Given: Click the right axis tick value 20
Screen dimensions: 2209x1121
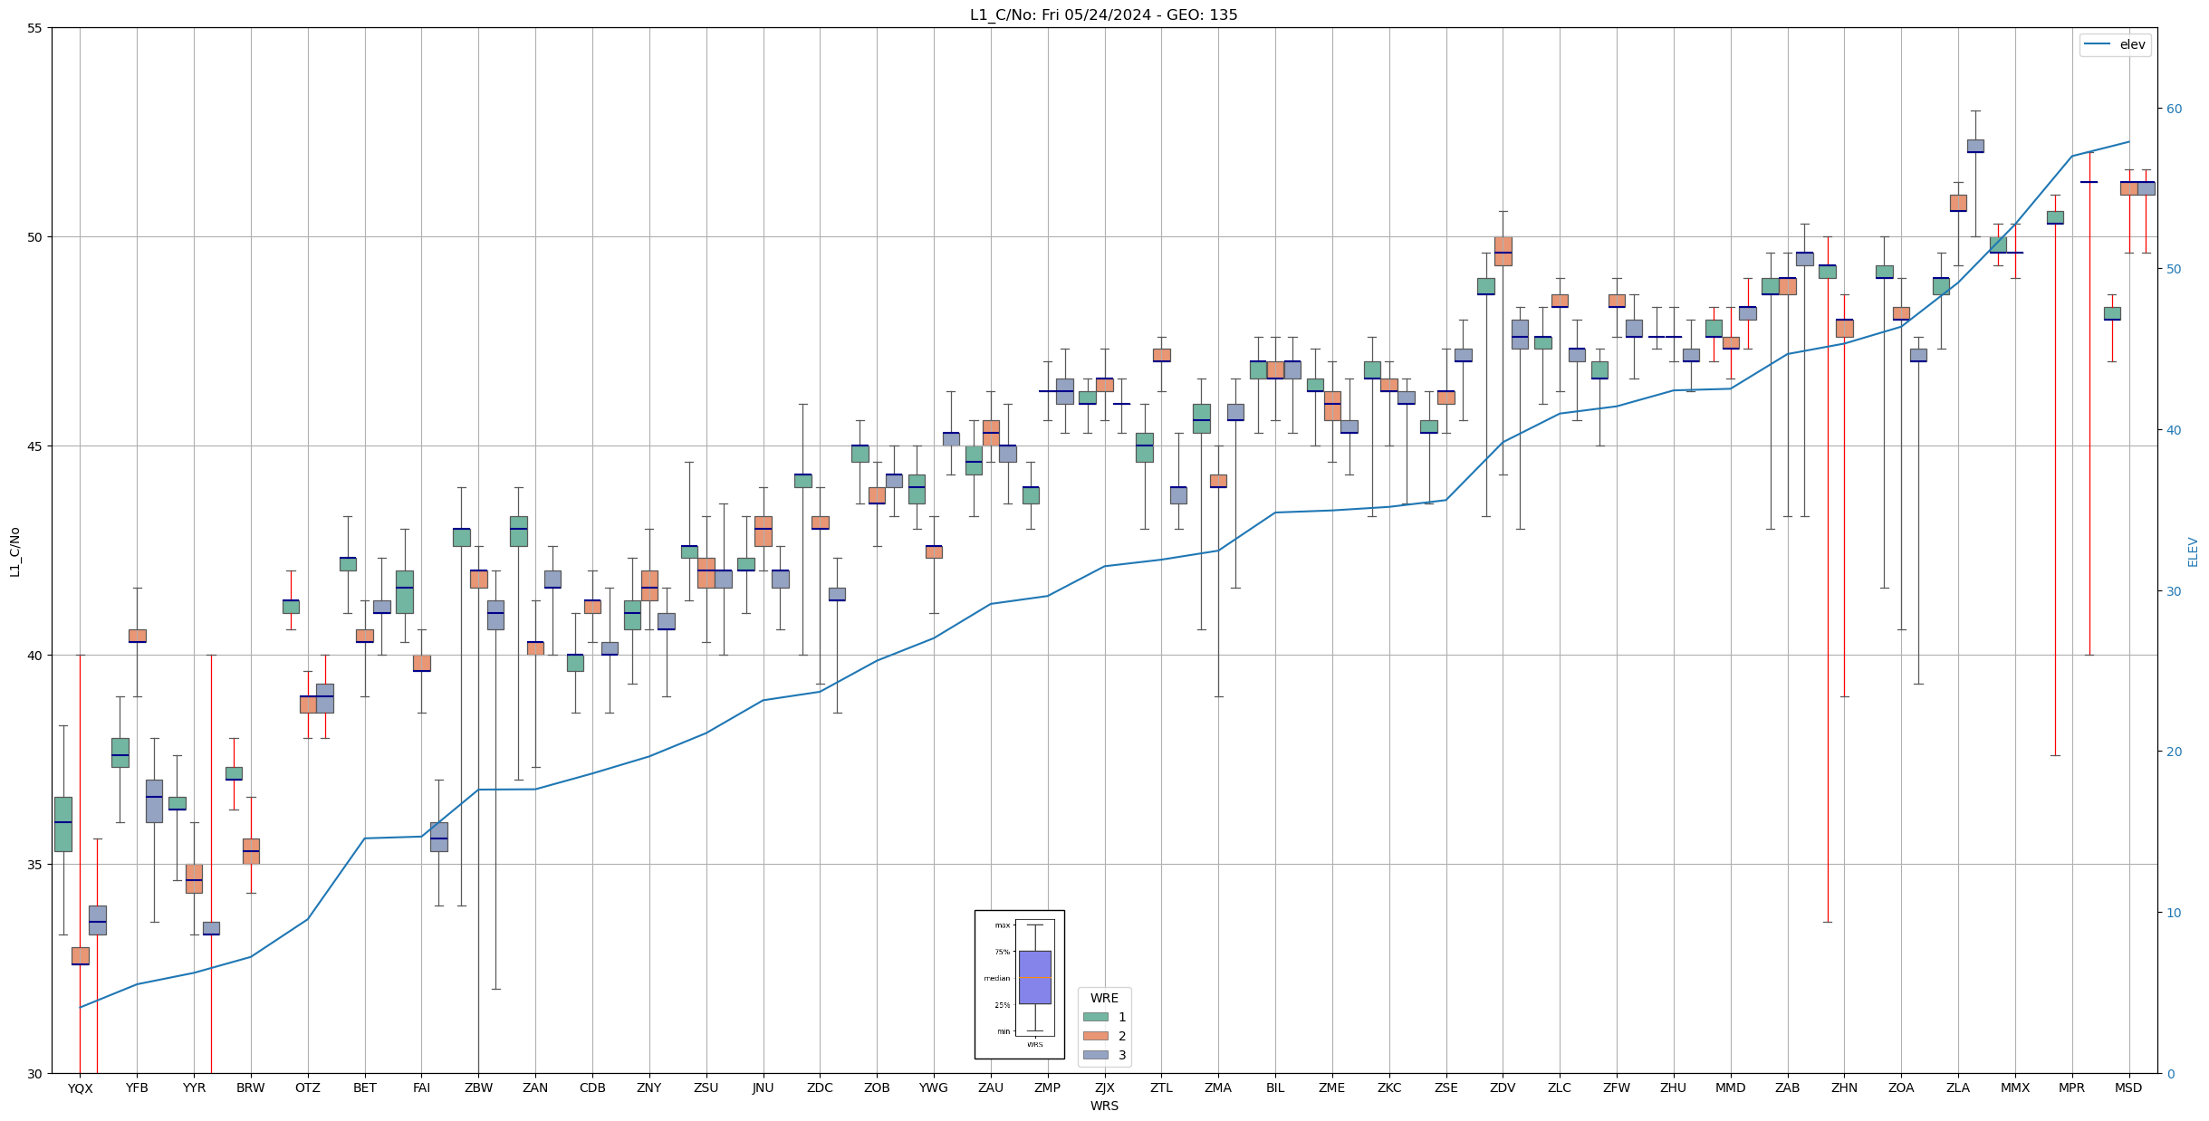Looking at the screenshot, I should coord(2173,752).
